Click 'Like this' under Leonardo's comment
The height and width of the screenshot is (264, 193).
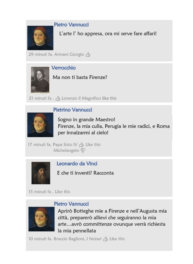pos(62,192)
